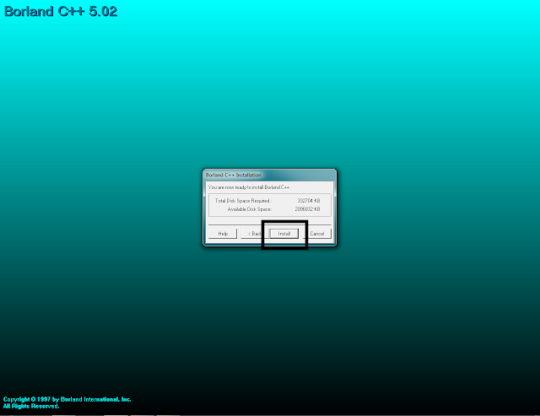Cancel the Borland C++ installation
Screen dimensions: 540x416
pyautogui.click(x=317, y=234)
